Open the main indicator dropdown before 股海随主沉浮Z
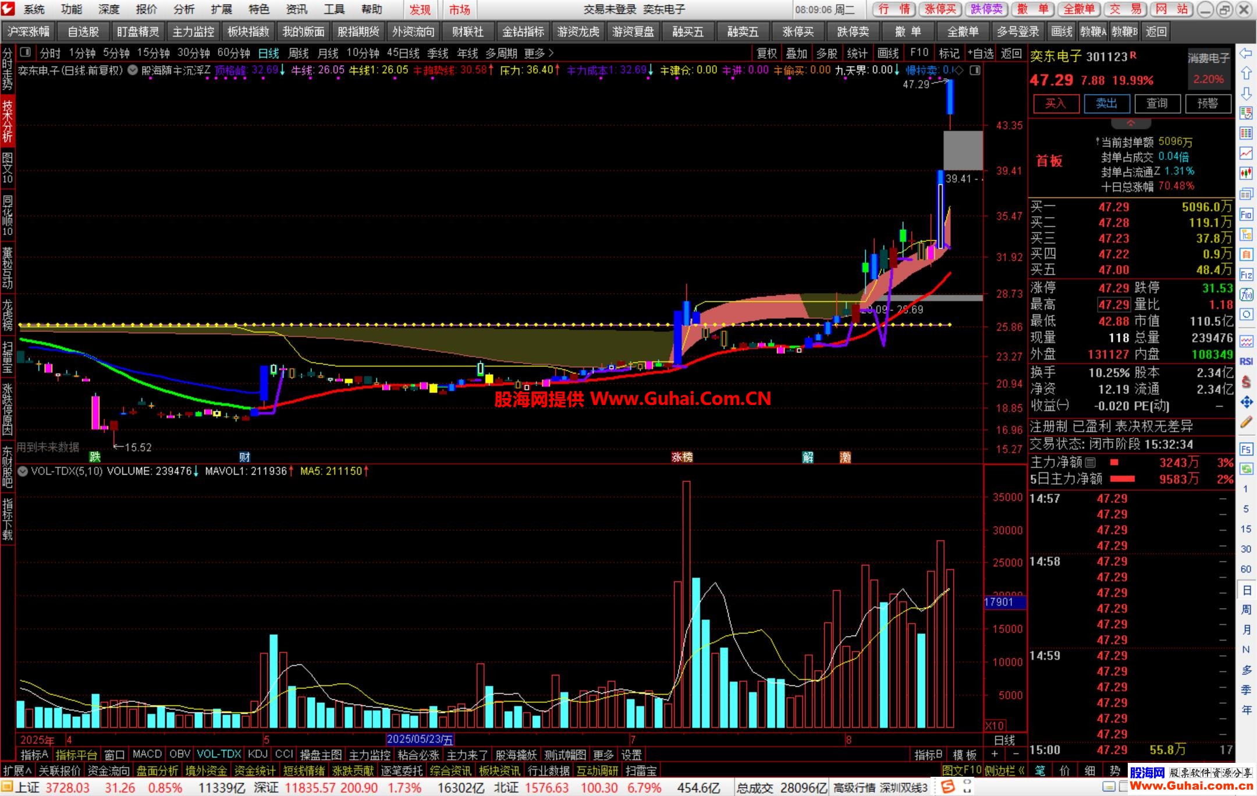The width and height of the screenshot is (1257, 796). coord(133,70)
